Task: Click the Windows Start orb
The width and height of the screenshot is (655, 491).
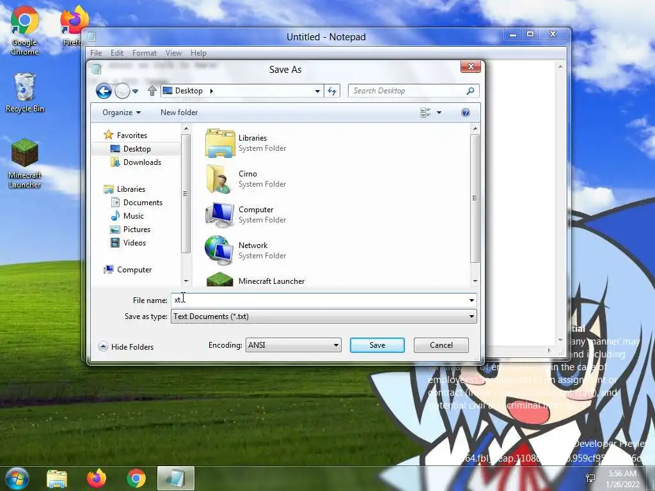Action: coord(17,478)
